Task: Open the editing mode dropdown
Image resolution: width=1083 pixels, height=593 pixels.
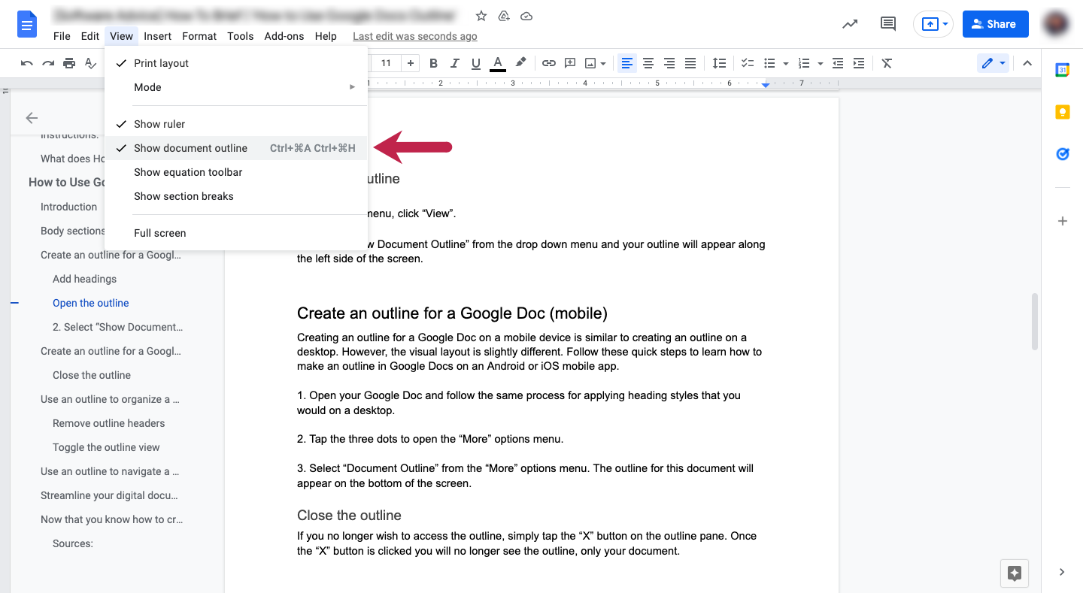Action: point(1001,63)
